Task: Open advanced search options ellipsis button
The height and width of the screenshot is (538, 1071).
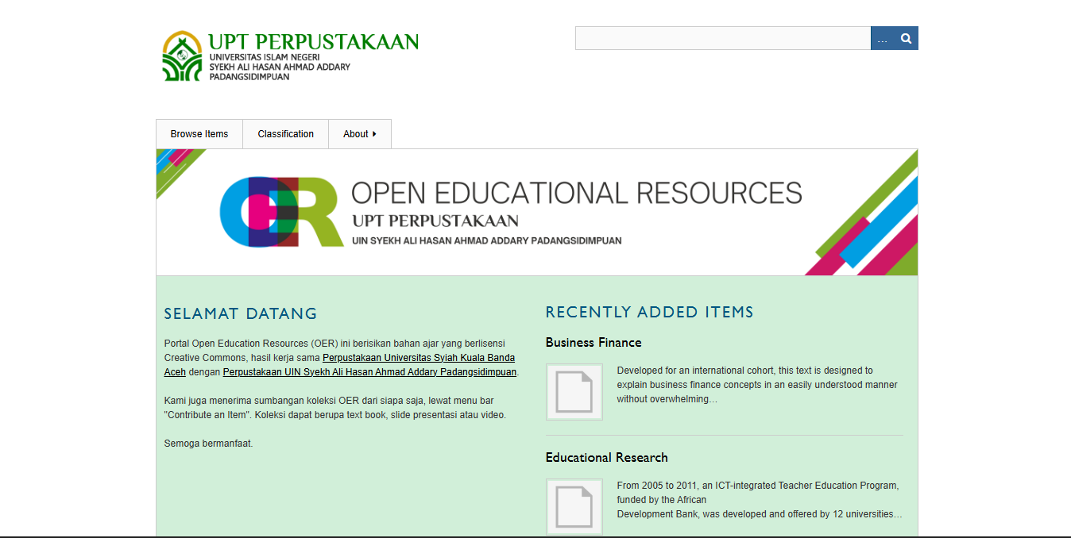Action: tap(883, 38)
